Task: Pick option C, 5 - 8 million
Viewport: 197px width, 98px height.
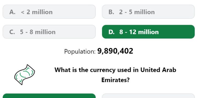Action: click(x=49, y=32)
